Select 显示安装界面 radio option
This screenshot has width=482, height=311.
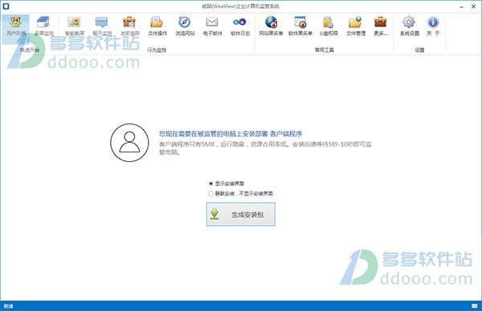tap(227, 184)
